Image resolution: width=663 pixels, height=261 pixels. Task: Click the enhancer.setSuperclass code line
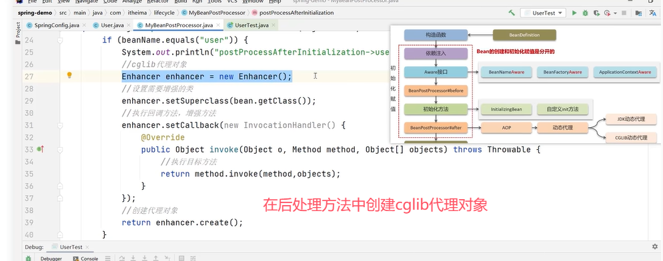(219, 101)
